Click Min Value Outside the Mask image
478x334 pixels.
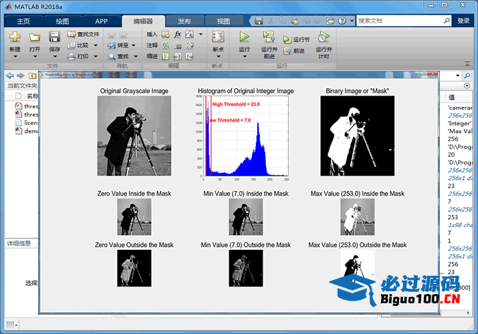coord(246,269)
